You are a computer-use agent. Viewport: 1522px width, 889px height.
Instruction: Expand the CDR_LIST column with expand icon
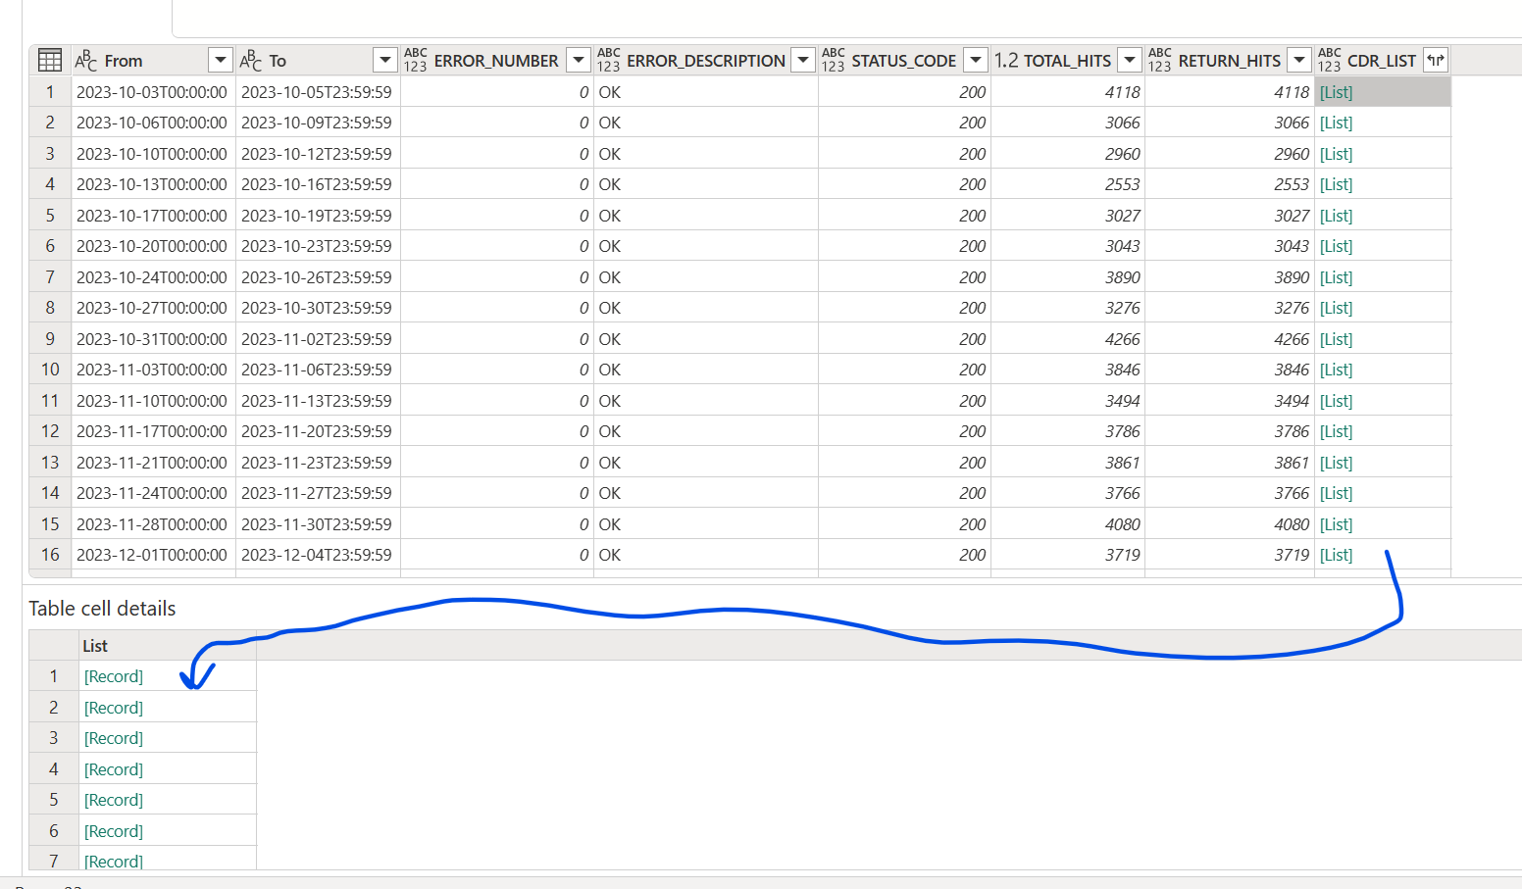1436,61
